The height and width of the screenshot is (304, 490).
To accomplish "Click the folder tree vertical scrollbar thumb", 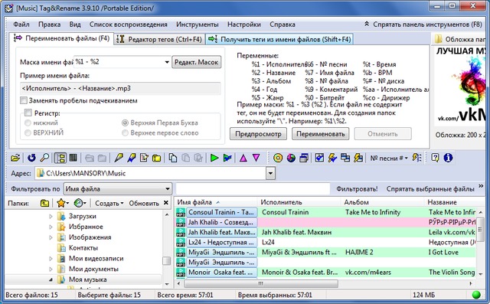I will pyautogui.click(x=167, y=260).
